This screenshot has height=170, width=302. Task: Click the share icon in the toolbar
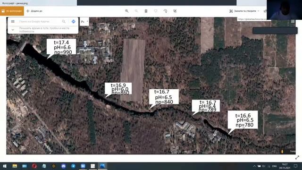pyautogui.click(x=265, y=11)
